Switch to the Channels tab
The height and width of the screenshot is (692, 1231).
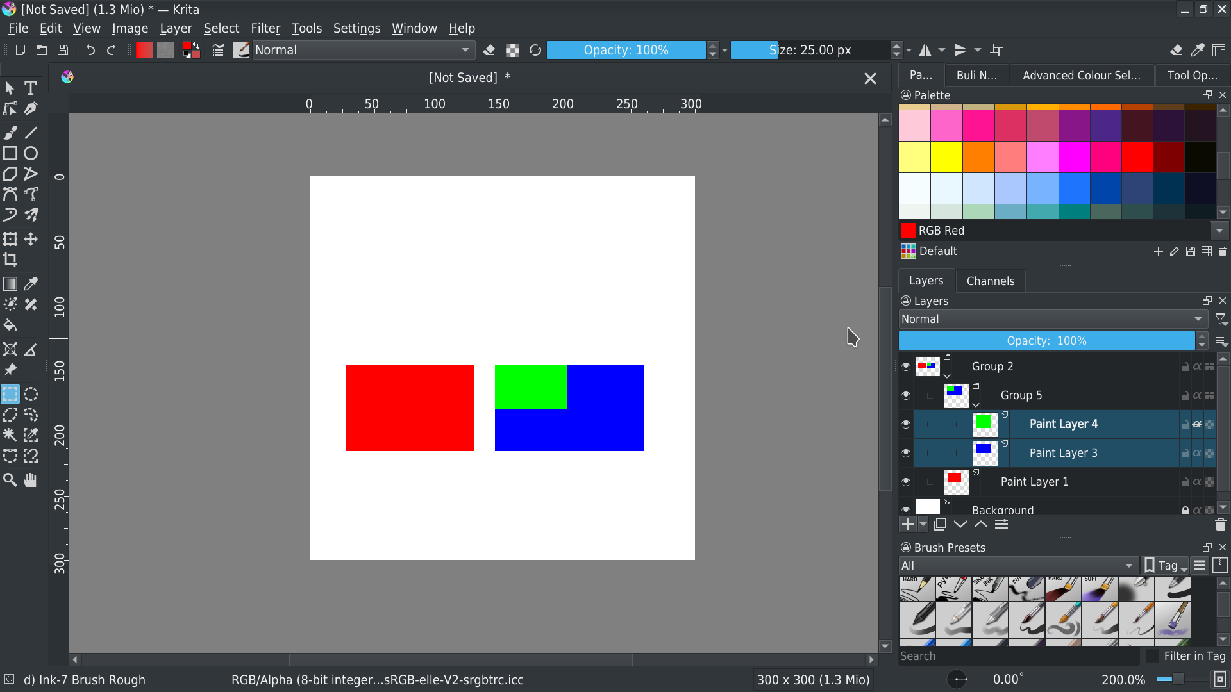pyautogui.click(x=990, y=281)
